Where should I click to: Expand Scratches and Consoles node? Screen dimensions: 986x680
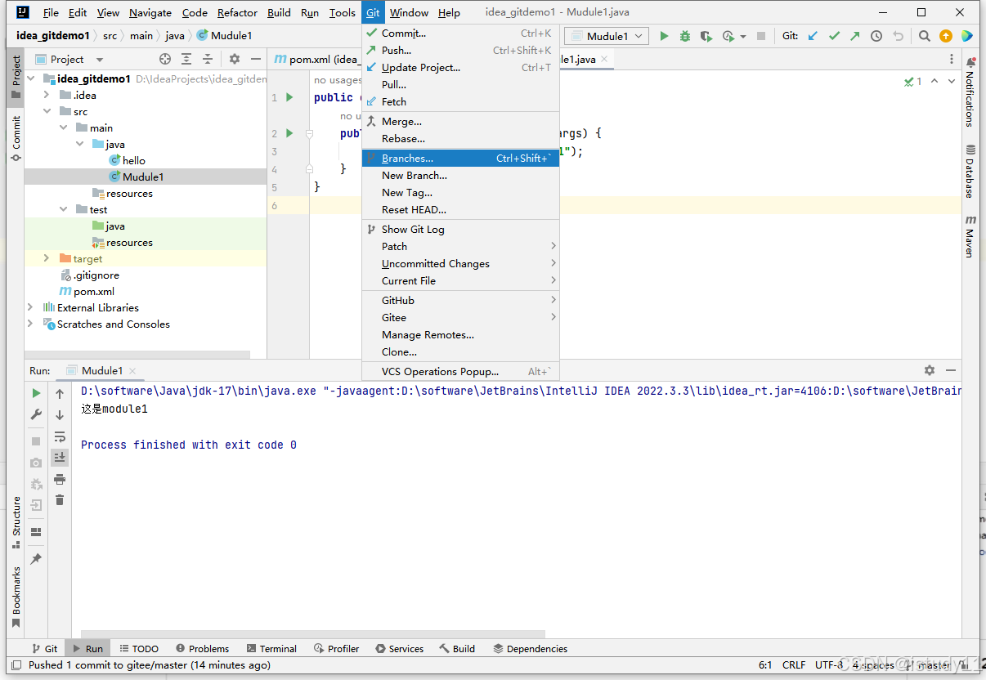tap(31, 324)
